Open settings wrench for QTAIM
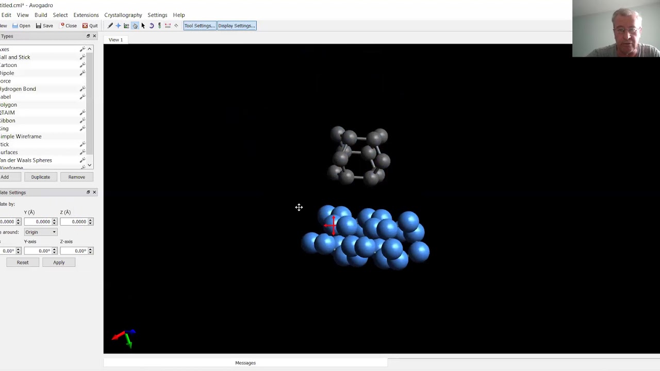 click(x=82, y=113)
